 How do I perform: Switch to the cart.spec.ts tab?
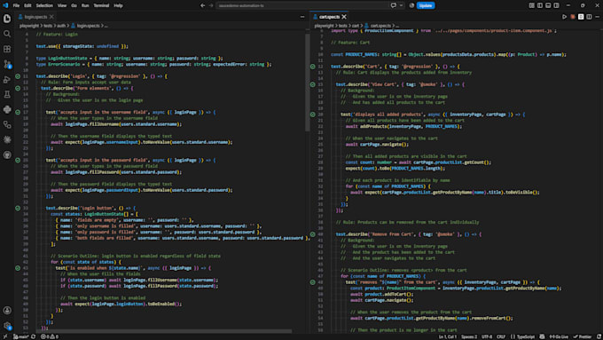(329, 17)
